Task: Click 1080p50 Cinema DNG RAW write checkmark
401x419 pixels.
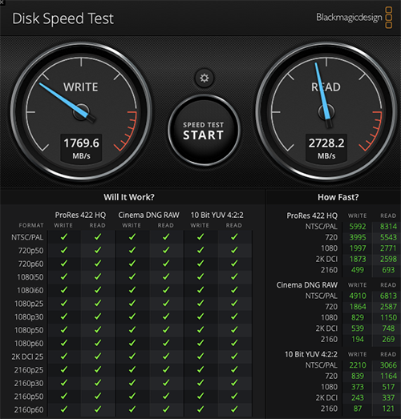Action: click(132, 330)
